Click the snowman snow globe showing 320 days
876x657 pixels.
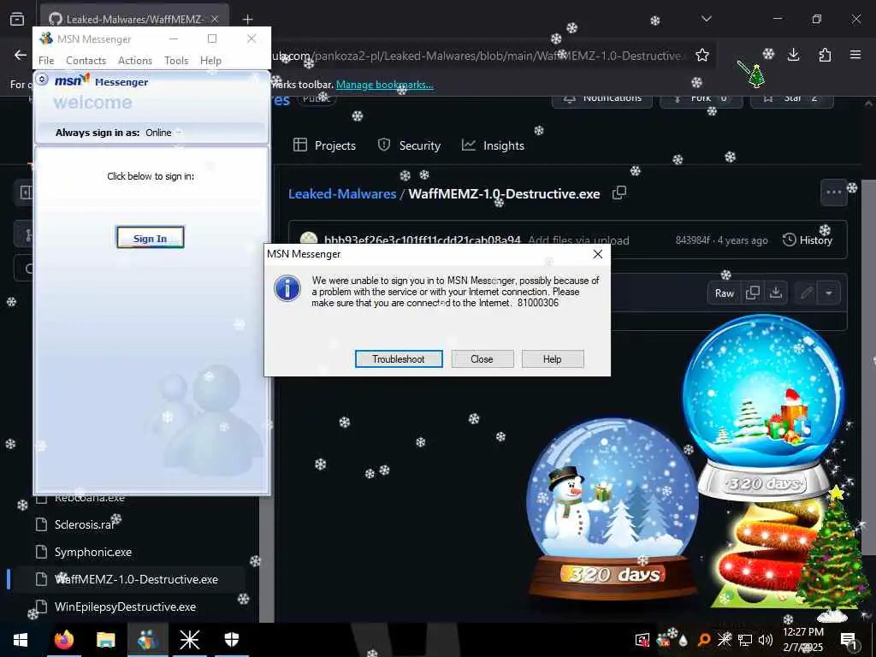[613, 508]
